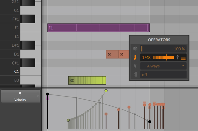The height and width of the screenshot is (131, 198).
Task: Click the D1 piano key label
Action: [16, 54]
